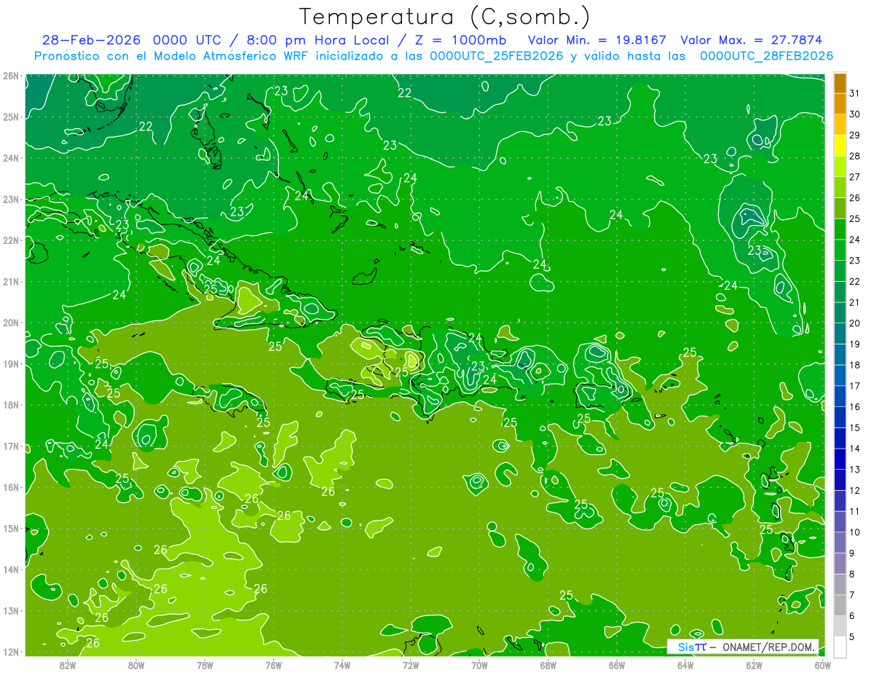The image size is (874, 675).
Task: Pick the yellow legend swatch between 28 and 29
Action: coord(840,146)
